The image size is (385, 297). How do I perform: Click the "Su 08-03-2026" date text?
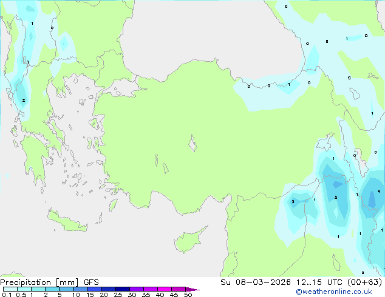coord(256,282)
